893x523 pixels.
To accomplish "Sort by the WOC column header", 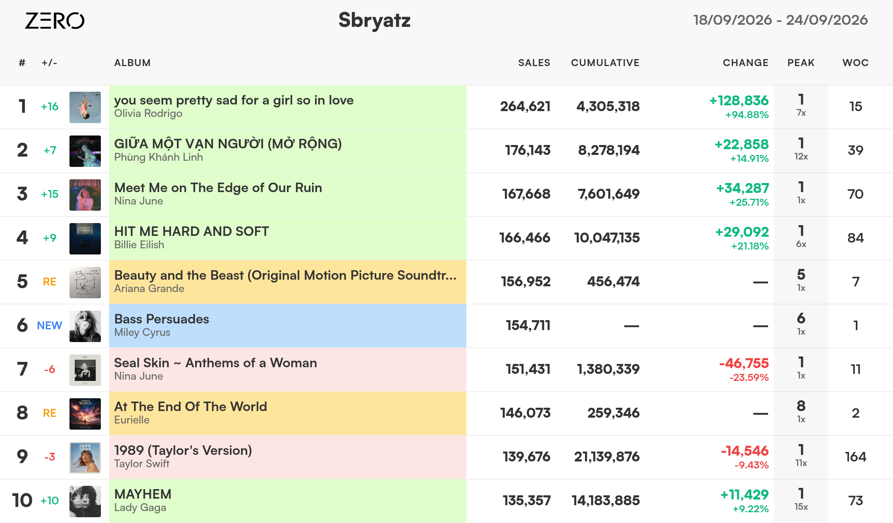I will pyautogui.click(x=855, y=63).
